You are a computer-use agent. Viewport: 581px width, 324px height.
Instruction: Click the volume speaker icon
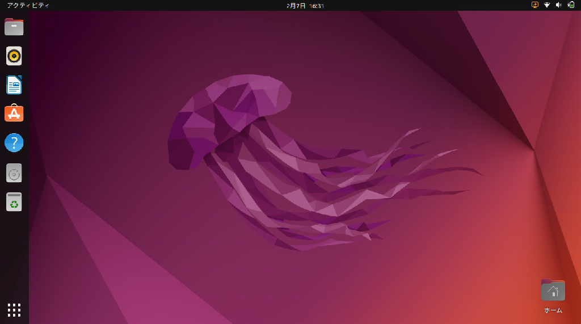pyautogui.click(x=559, y=5)
